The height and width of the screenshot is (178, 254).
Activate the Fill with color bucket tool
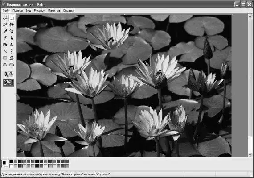12,25
